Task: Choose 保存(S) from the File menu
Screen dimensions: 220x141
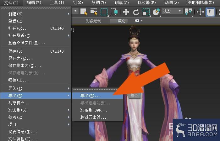Action: click(x=36, y=51)
